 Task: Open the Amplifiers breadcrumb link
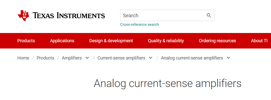pos(72,58)
